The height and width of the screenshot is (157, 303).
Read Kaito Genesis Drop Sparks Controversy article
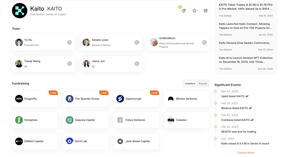click(244, 43)
